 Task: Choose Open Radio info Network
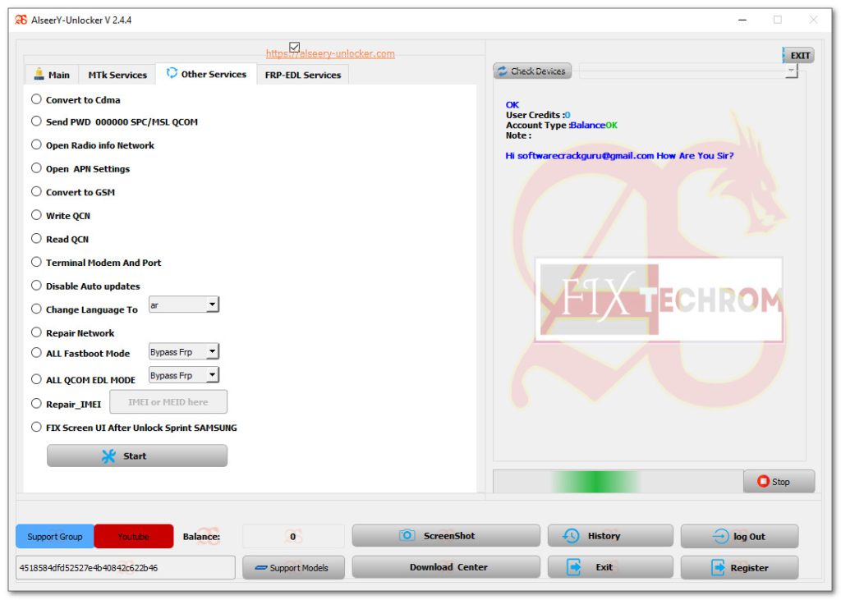[36, 144]
